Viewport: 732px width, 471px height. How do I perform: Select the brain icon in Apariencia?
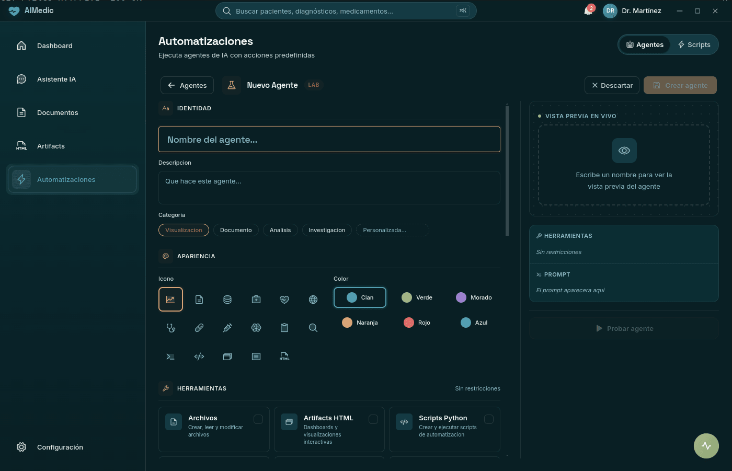click(x=256, y=328)
